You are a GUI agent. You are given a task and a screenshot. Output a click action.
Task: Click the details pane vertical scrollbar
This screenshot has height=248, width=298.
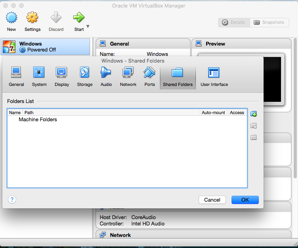tap(295, 108)
